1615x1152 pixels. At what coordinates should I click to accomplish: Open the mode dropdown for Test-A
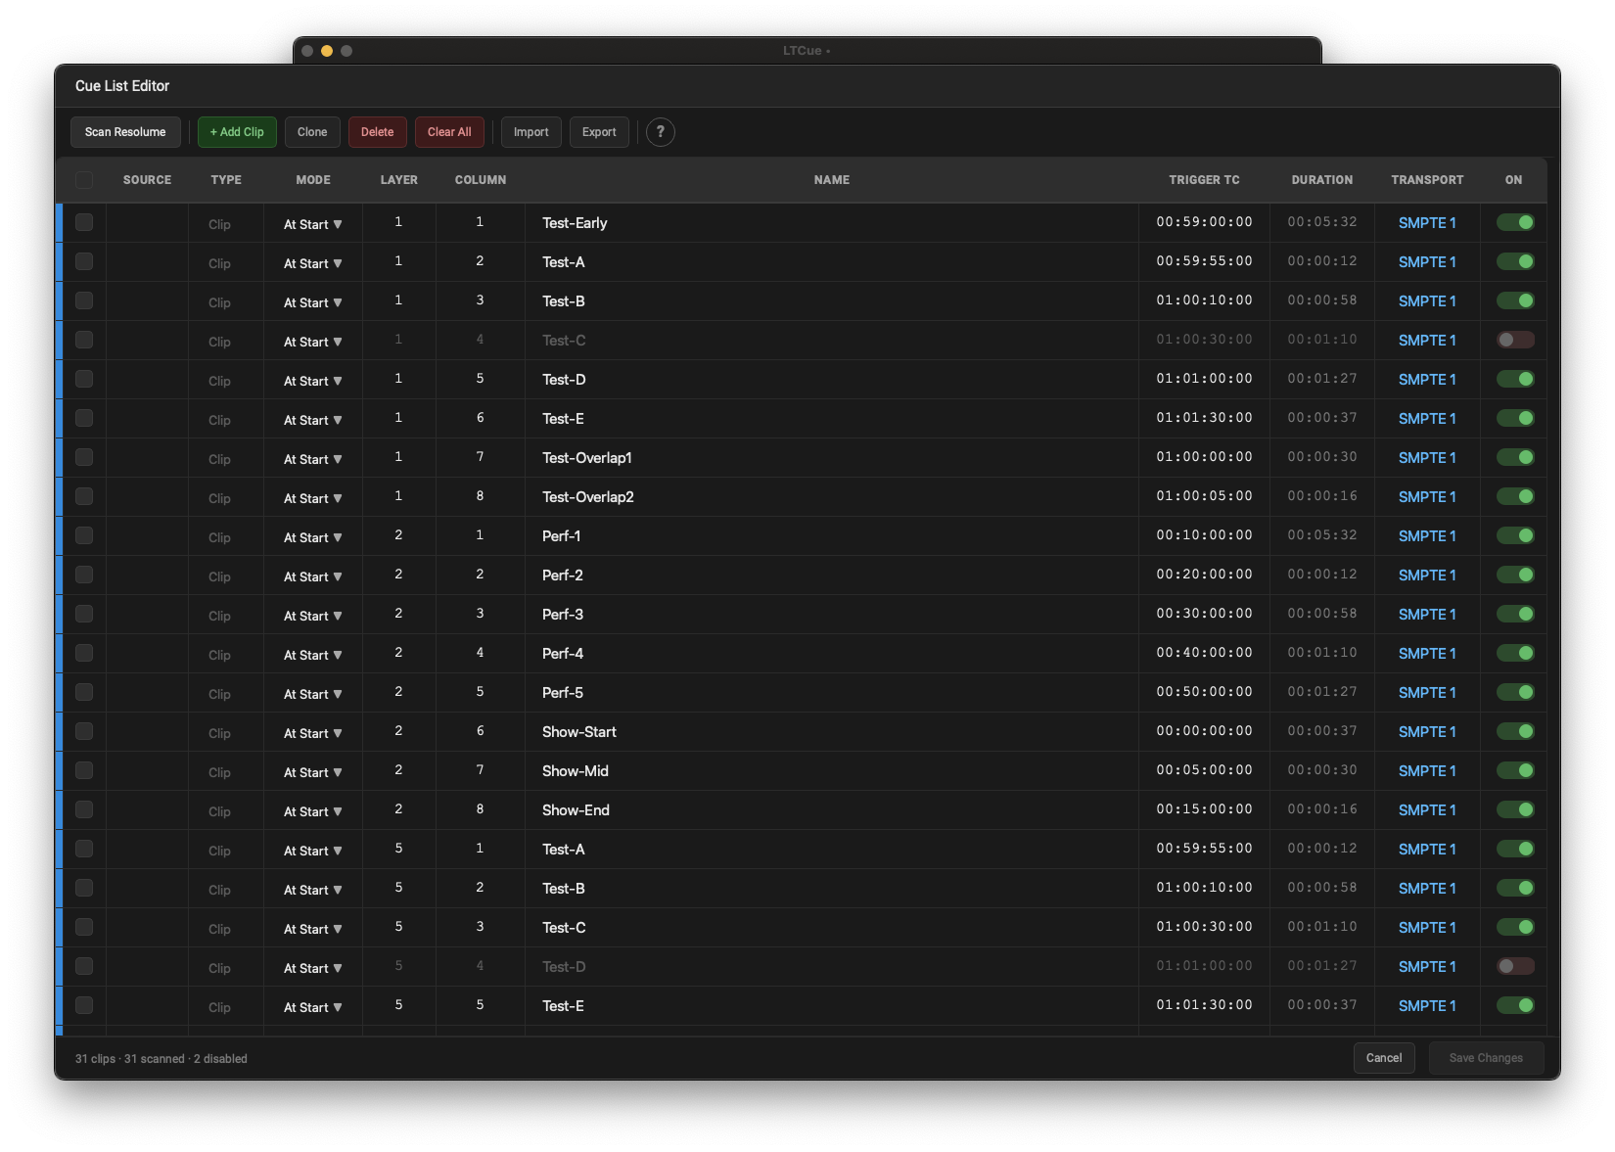[311, 262]
